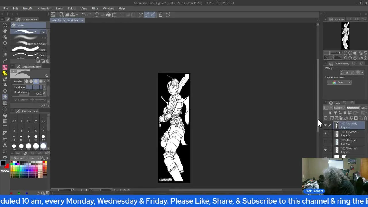Viewport: 368px width, 207px height.
Task: Select the Blend tool
Action: point(5,103)
